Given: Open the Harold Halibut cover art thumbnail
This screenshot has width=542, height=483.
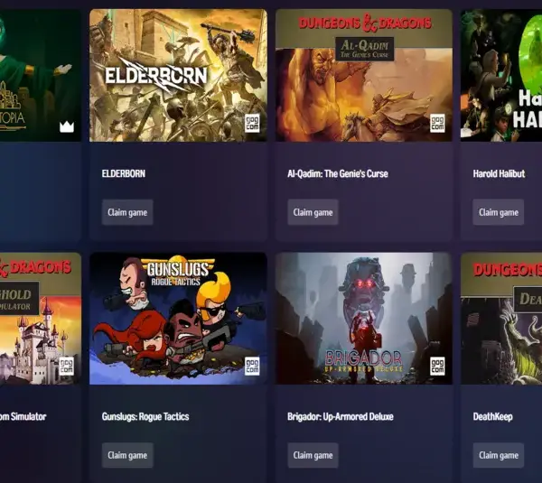Looking at the screenshot, I should coord(501,75).
